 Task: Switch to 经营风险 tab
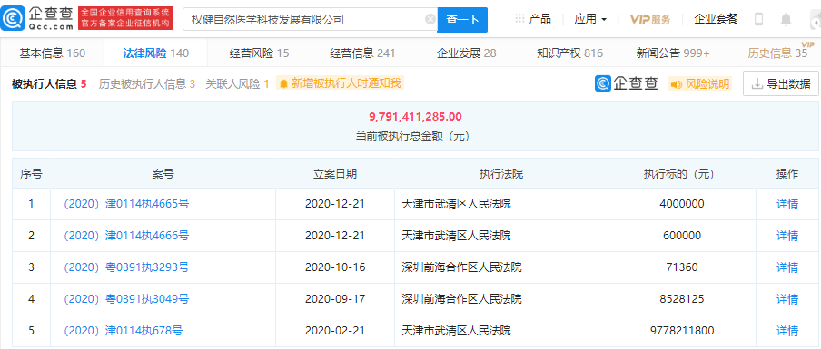click(x=259, y=53)
